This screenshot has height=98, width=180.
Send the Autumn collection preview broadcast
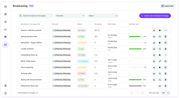click(x=160, y=30)
